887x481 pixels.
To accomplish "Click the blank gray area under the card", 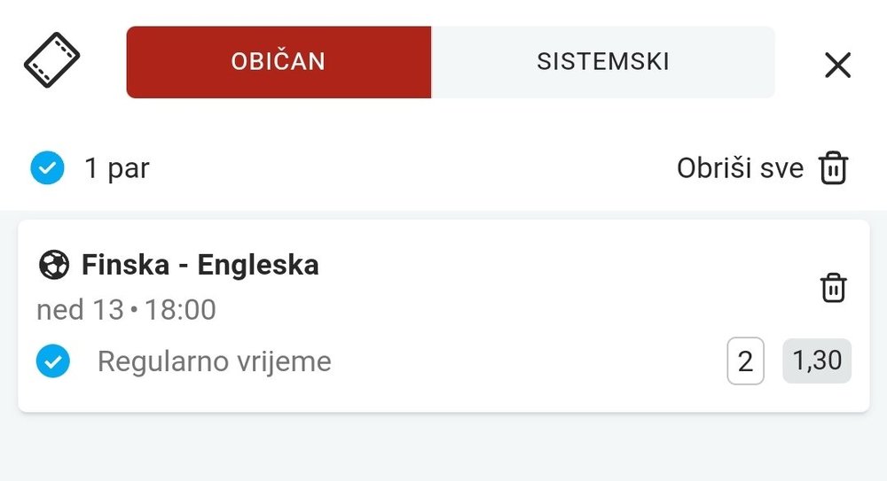I will pyautogui.click(x=443, y=447).
